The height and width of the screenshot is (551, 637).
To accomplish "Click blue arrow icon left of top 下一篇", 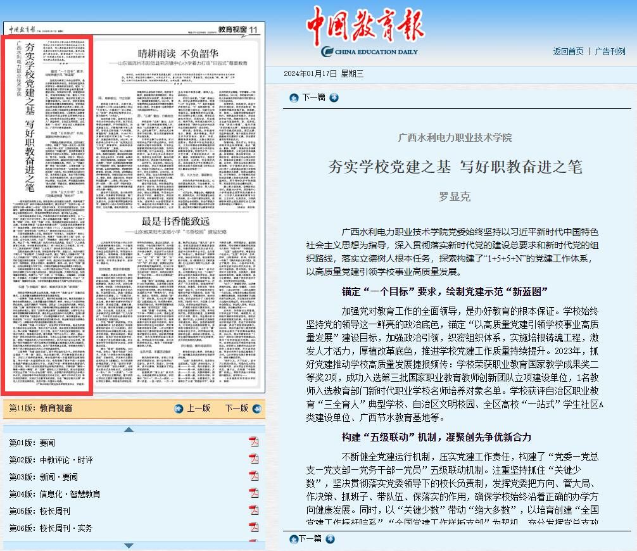I will click(294, 98).
